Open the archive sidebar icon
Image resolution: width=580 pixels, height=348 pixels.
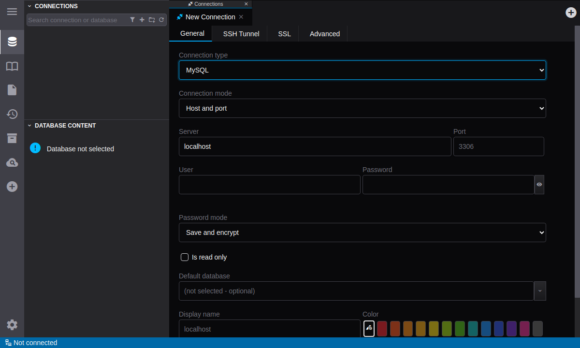[12, 138]
